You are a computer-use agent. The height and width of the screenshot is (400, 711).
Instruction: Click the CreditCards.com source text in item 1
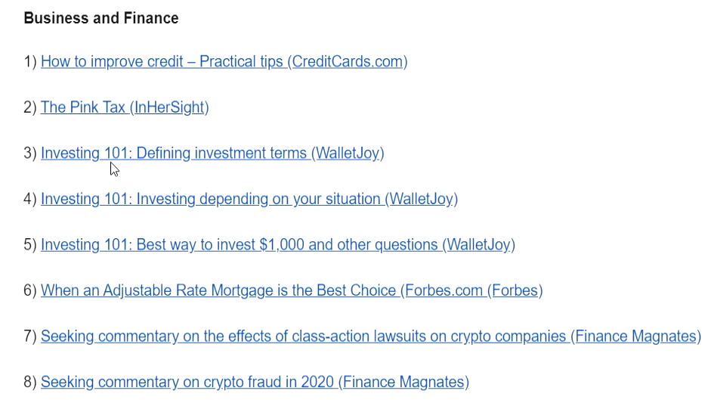click(348, 62)
